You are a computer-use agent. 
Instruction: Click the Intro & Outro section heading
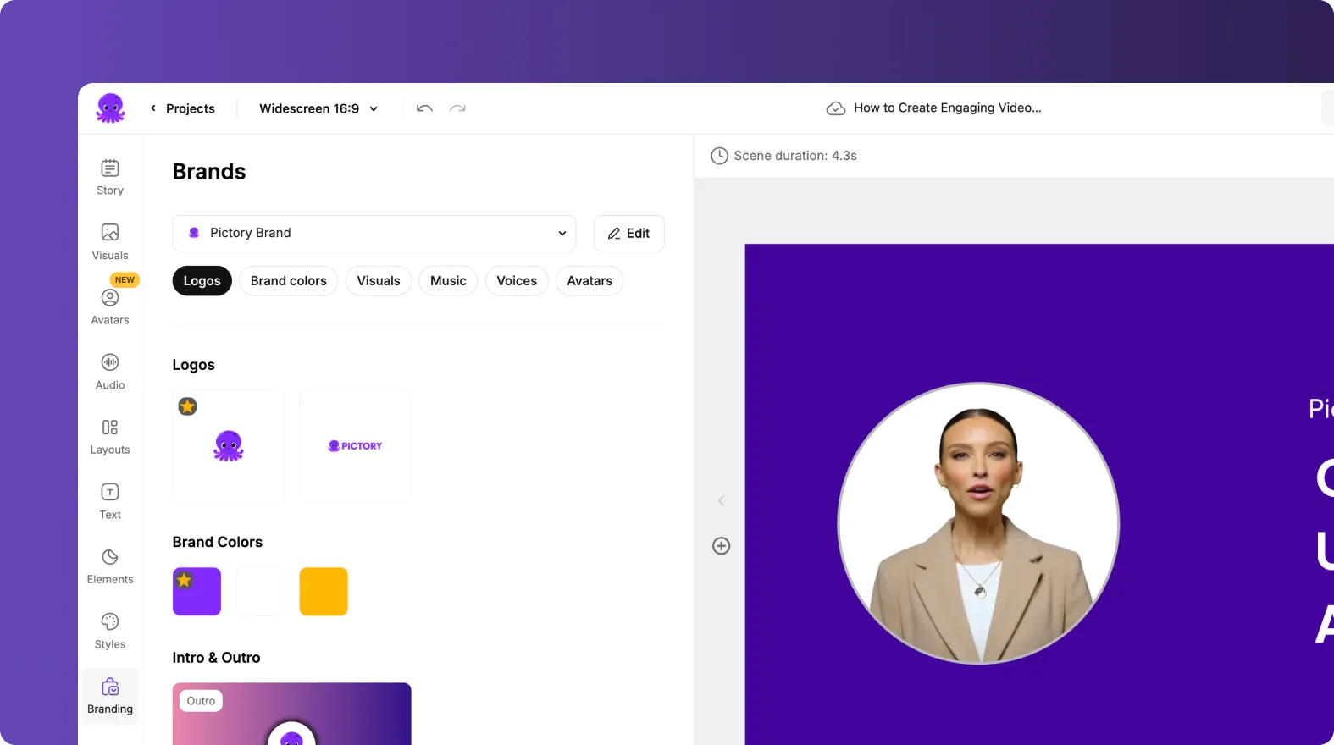pos(216,658)
